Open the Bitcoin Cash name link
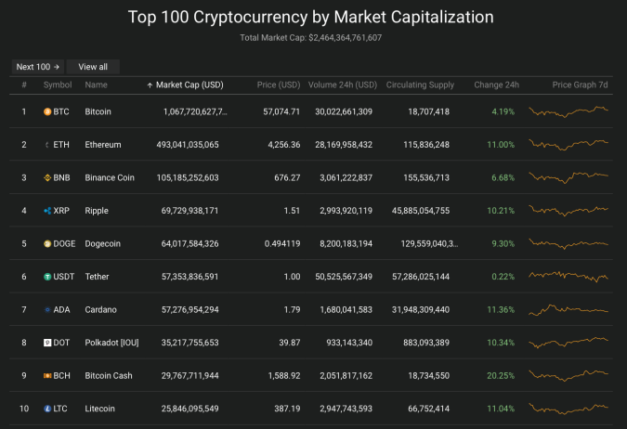This screenshot has height=429, width=627. tap(109, 375)
